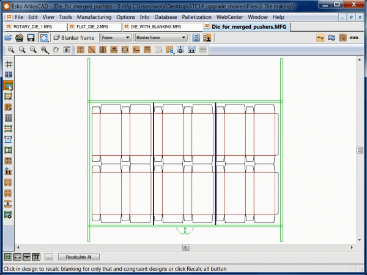Open the Frame dropdown list
Viewport: 367px width, 275px height.
116,38
